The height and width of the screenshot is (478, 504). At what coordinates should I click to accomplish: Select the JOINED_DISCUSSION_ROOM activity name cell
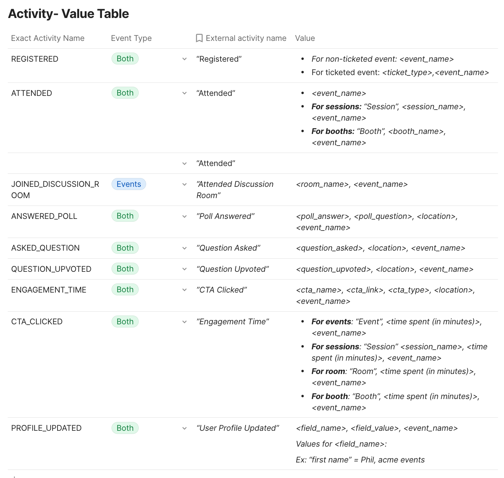point(55,190)
